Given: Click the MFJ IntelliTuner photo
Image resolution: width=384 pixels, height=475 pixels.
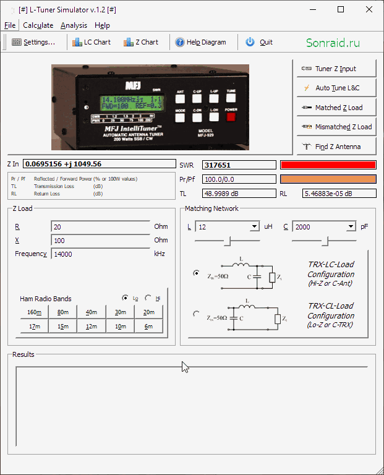Looking at the screenshot, I should coord(150,107).
